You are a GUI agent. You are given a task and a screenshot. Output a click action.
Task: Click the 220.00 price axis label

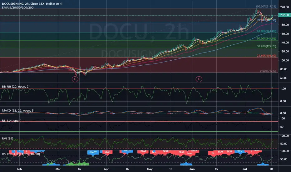tap(284, 7)
